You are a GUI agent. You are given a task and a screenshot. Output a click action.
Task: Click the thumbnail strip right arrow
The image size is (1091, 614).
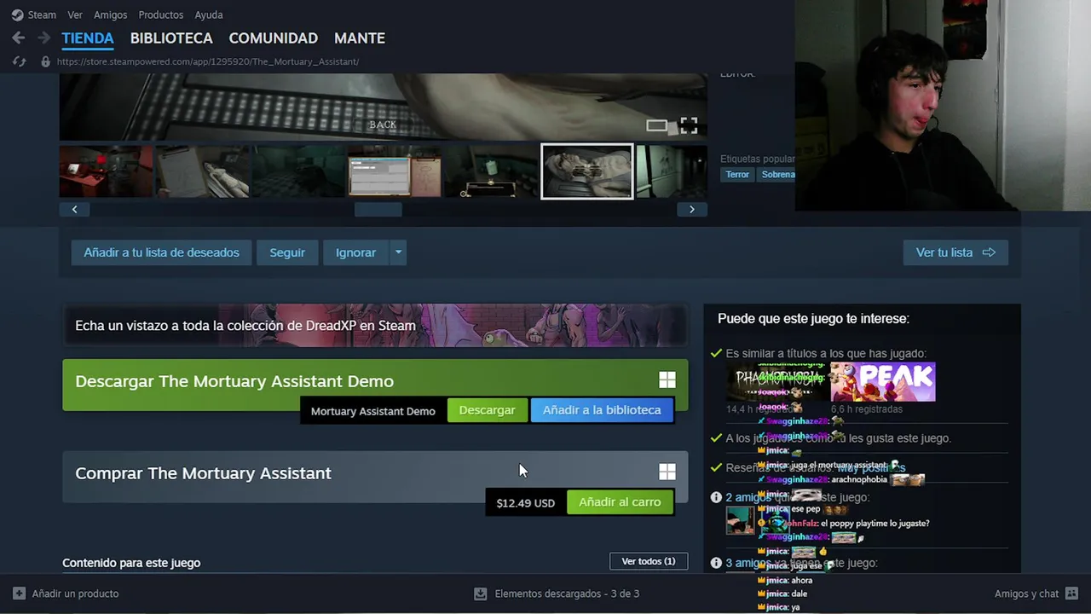[x=691, y=209]
